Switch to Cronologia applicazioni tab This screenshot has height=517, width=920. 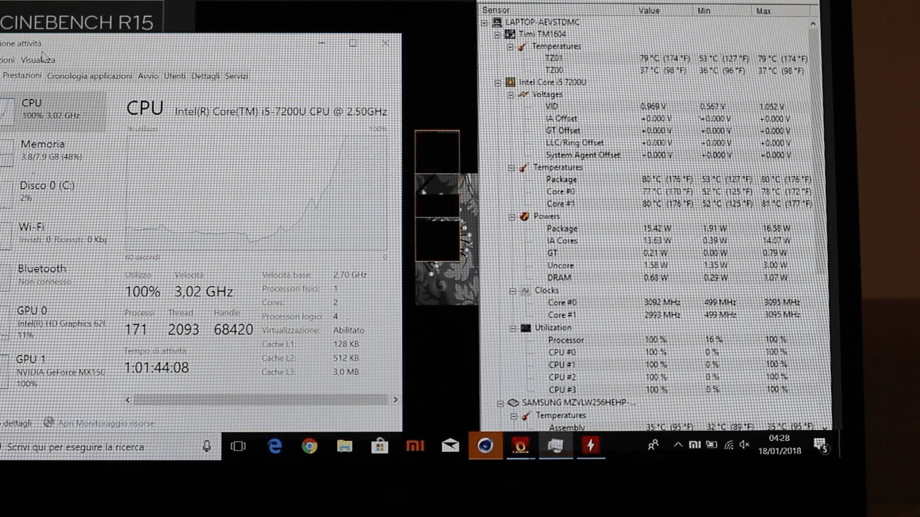tap(90, 76)
